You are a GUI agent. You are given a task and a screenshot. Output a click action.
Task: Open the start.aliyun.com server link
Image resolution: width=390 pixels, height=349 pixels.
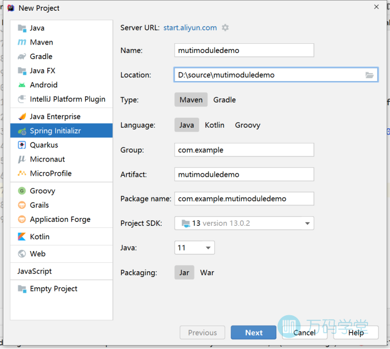(x=190, y=28)
